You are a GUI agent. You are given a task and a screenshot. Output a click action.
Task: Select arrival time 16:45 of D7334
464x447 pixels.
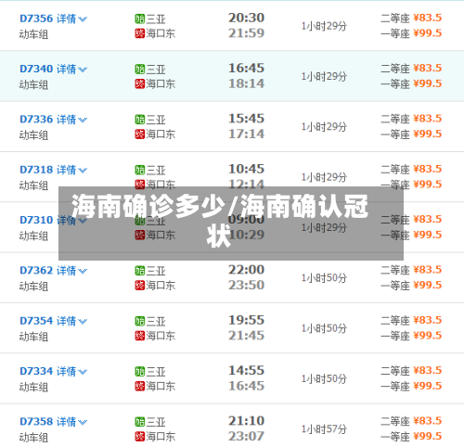[246, 386]
